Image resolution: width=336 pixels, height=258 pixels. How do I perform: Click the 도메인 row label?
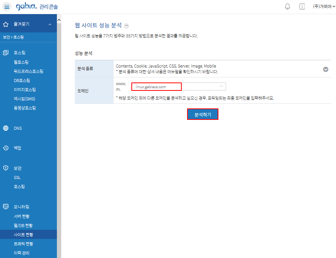(83, 91)
